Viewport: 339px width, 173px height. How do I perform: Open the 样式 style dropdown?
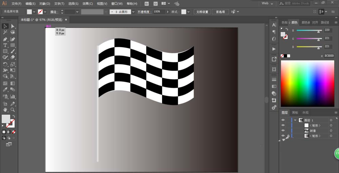tap(188, 12)
